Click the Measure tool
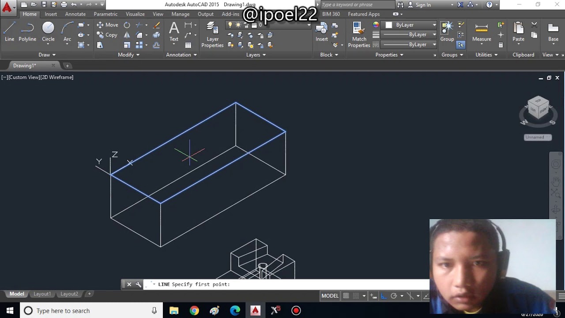 482,32
